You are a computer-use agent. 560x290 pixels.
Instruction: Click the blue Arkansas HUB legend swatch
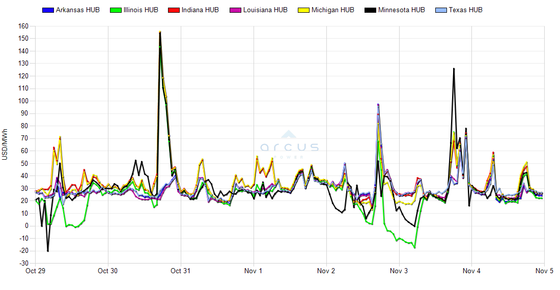pyautogui.click(x=47, y=10)
